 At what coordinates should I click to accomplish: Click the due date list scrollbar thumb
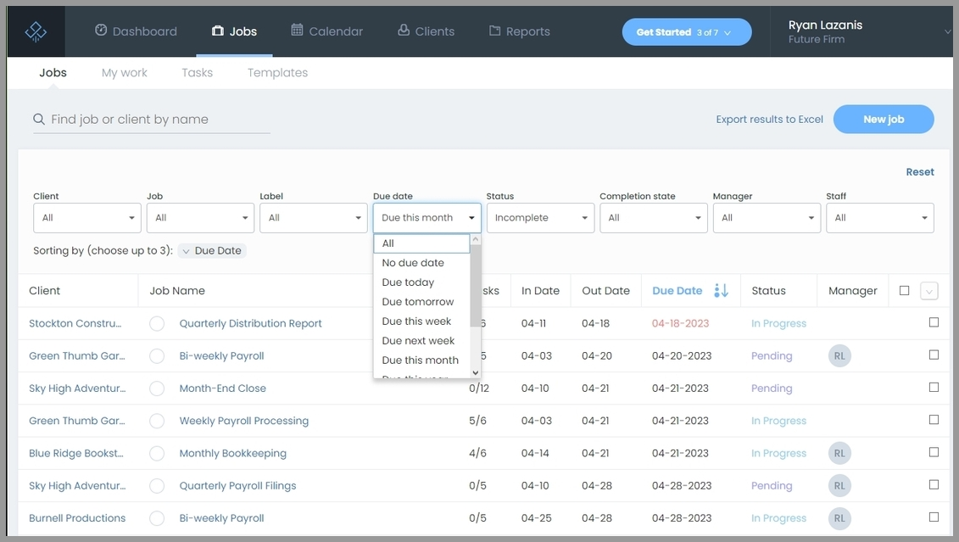pyautogui.click(x=475, y=286)
